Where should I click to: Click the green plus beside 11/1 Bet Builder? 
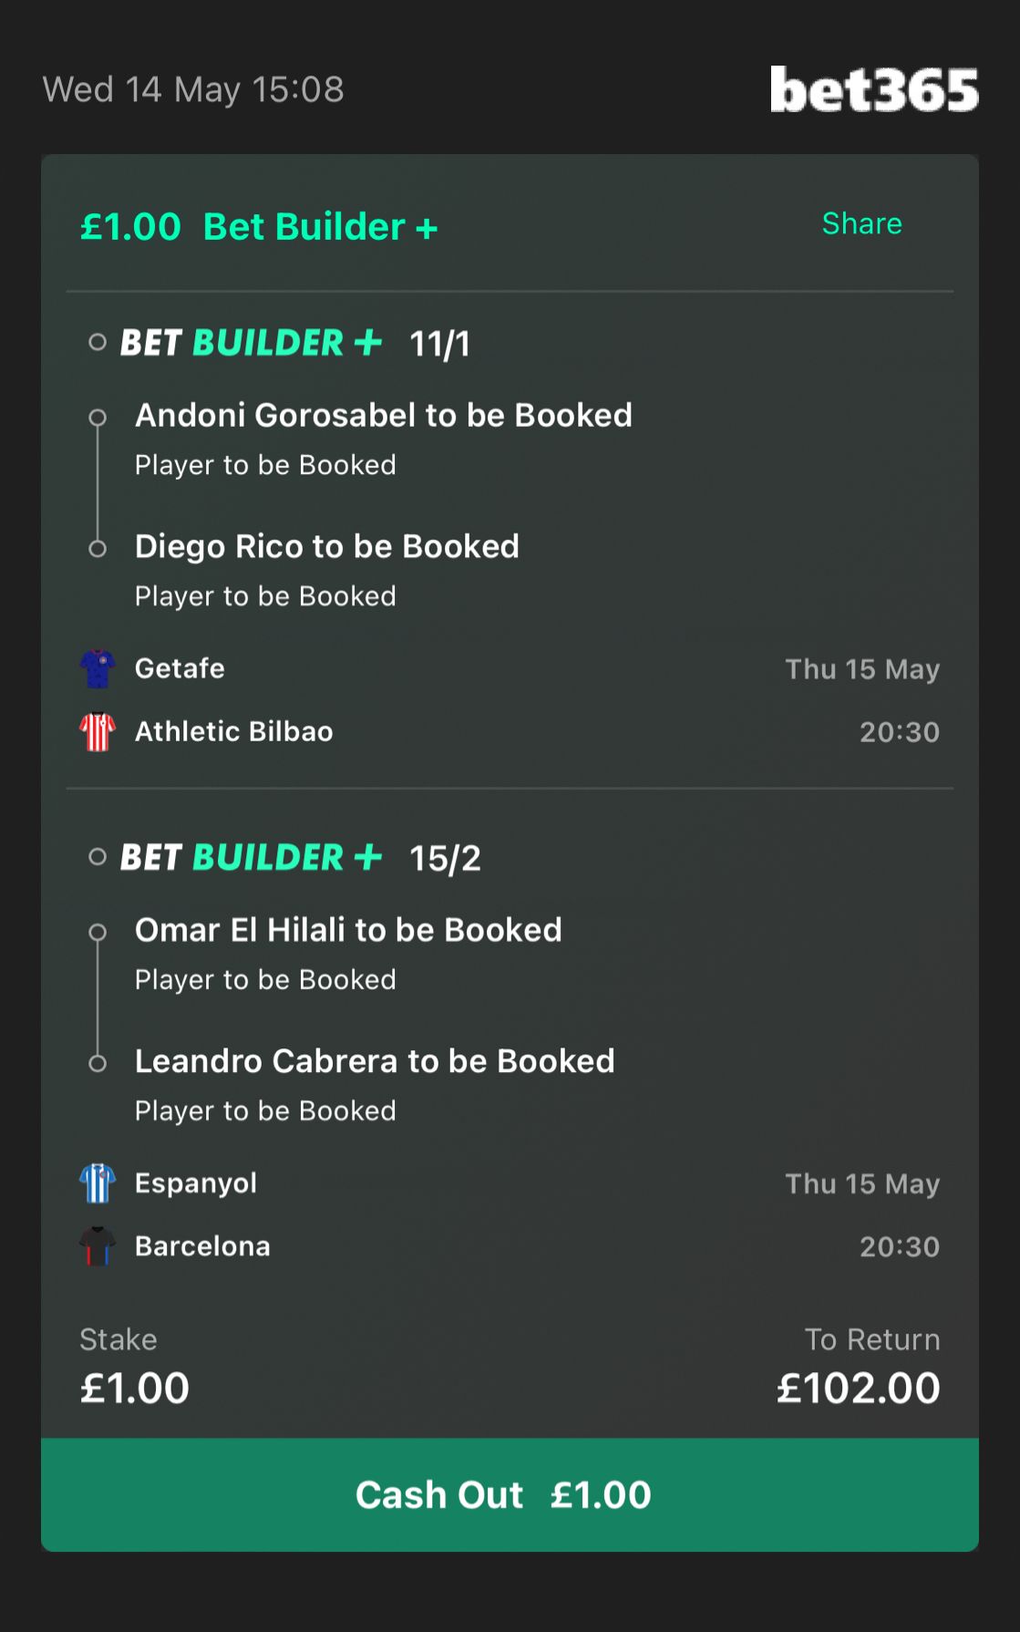tap(367, 343)
